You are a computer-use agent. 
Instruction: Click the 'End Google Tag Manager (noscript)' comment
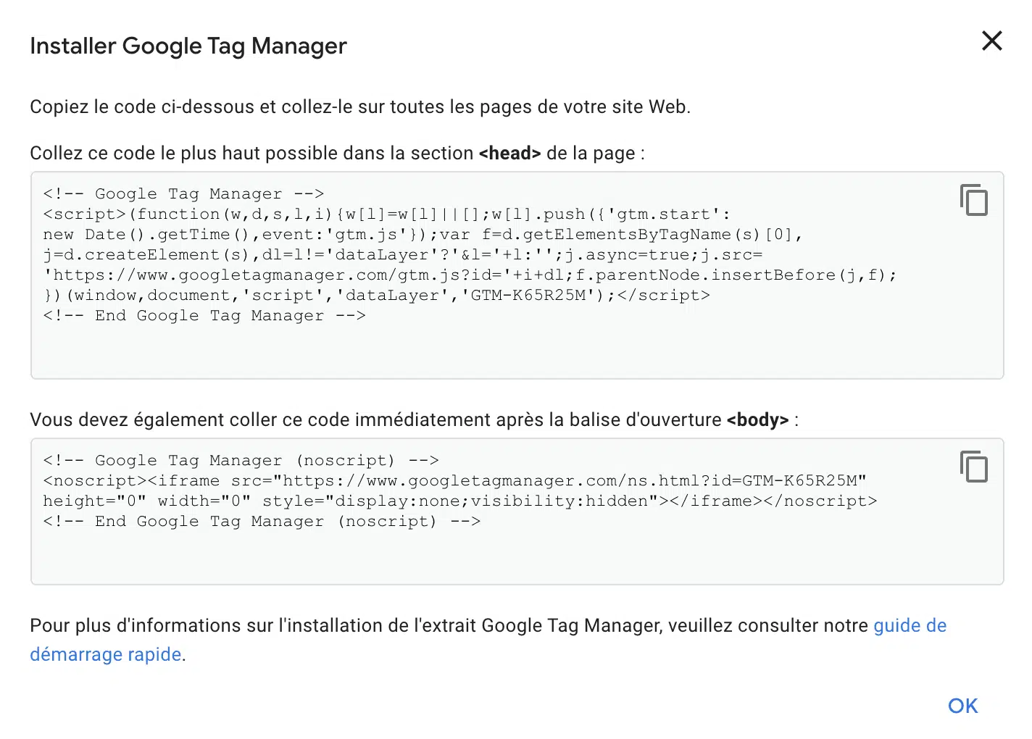[x=262, y=521]
